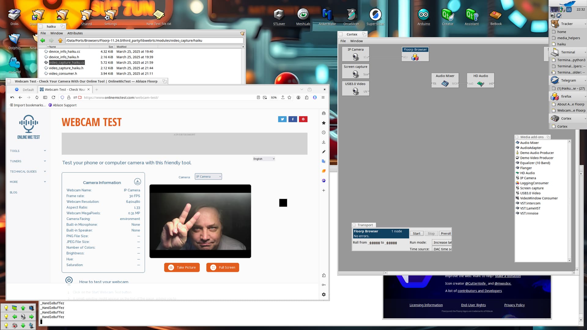587x330 pixels.
Task: Open the English language dropdown
Action: [x=264, y=159]
